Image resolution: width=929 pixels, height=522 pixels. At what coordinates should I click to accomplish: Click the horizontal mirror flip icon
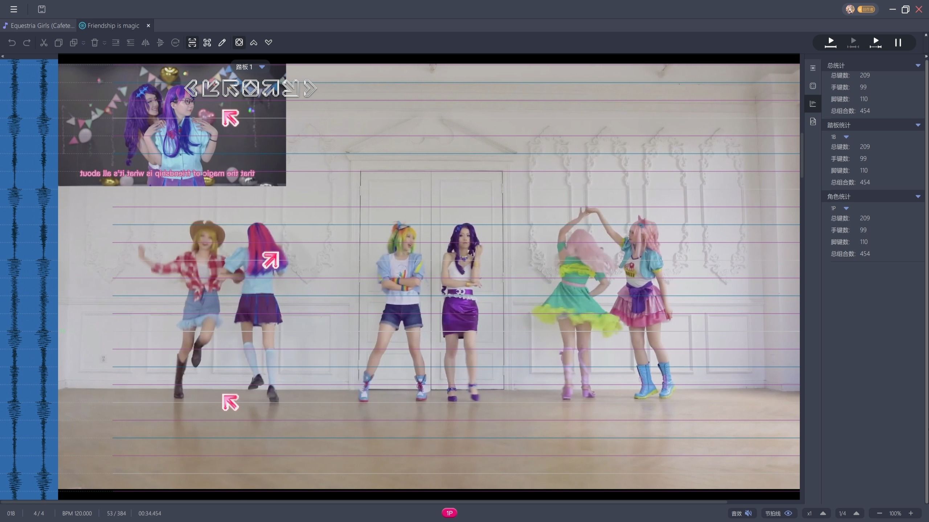146,43
